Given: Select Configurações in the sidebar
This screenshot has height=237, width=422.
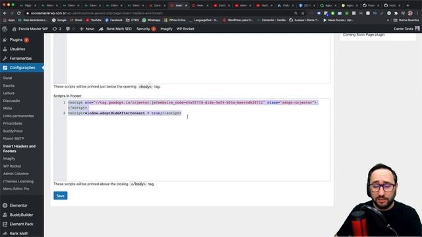Looking at the screenshot, I should [22, 68].
